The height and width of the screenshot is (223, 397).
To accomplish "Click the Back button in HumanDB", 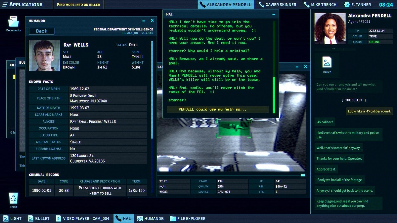I will (x=42, y=31).
